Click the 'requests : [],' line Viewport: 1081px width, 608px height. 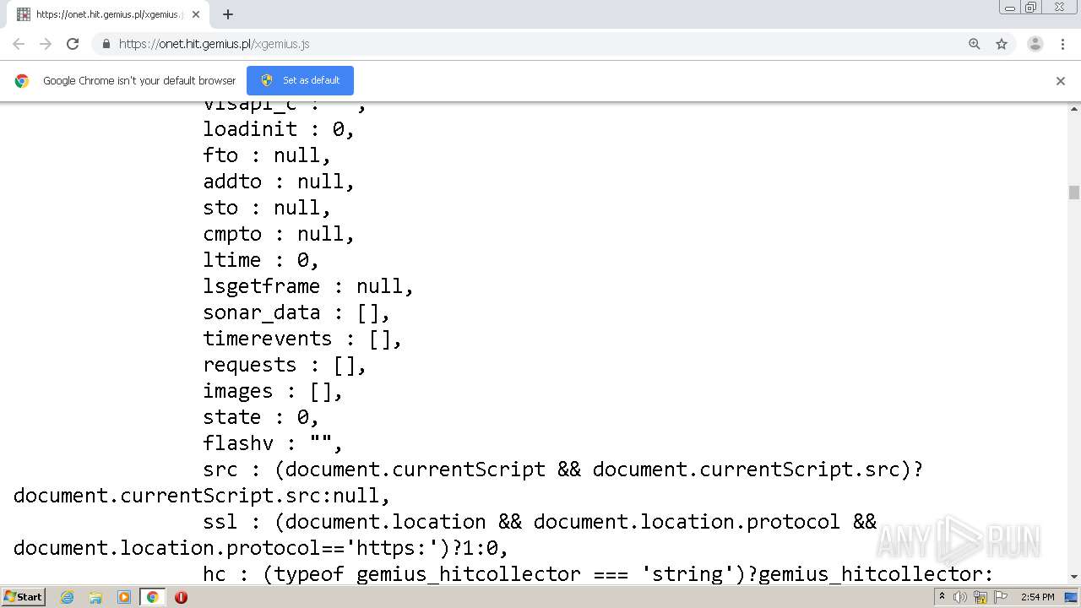pos(285,365)
